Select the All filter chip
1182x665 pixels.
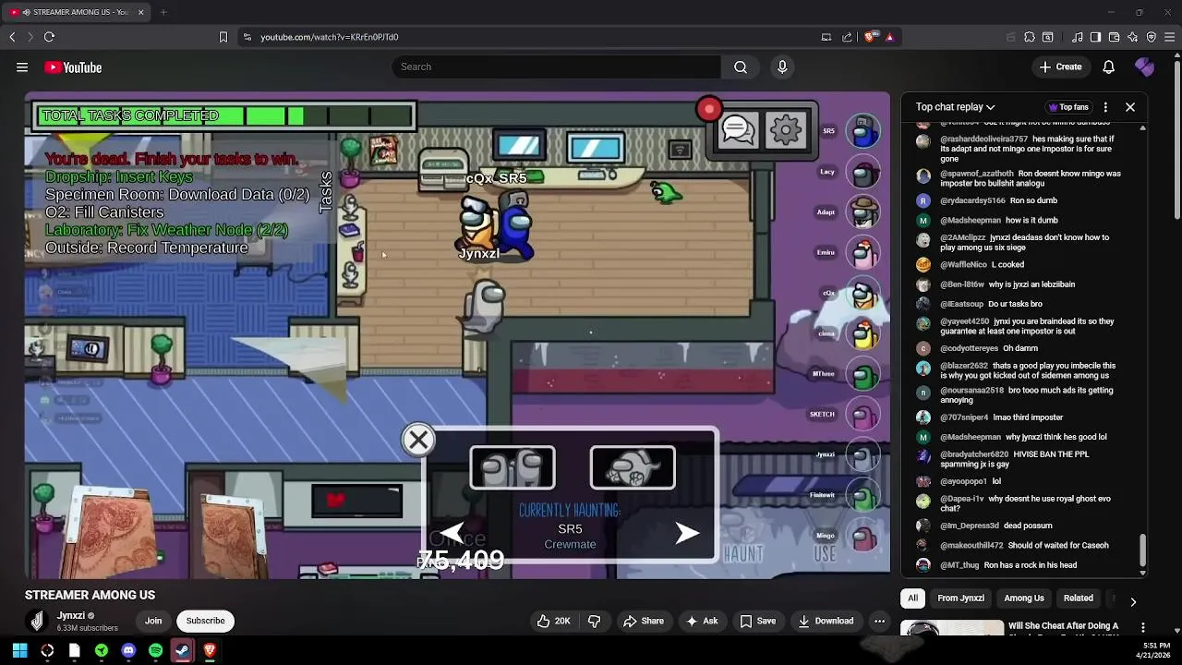coord(912,598)
